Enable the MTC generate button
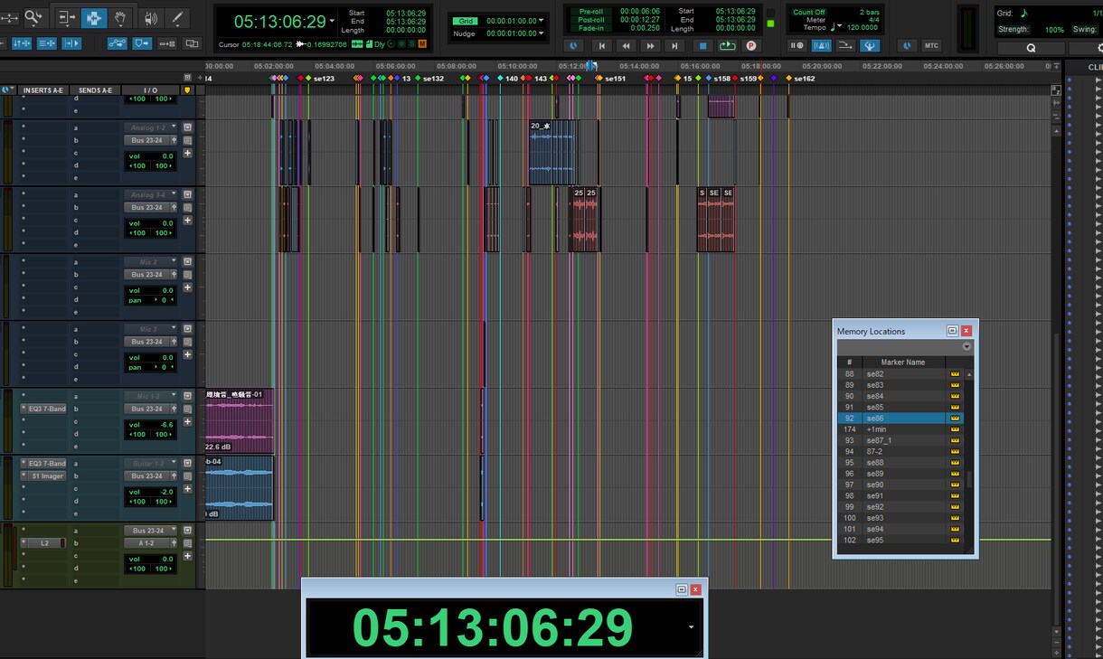 tap(930, 45)
